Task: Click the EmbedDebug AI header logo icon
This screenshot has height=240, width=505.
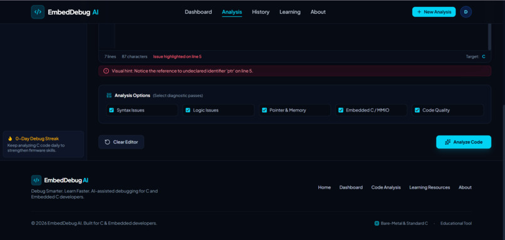Action: (x=38, y=12)
